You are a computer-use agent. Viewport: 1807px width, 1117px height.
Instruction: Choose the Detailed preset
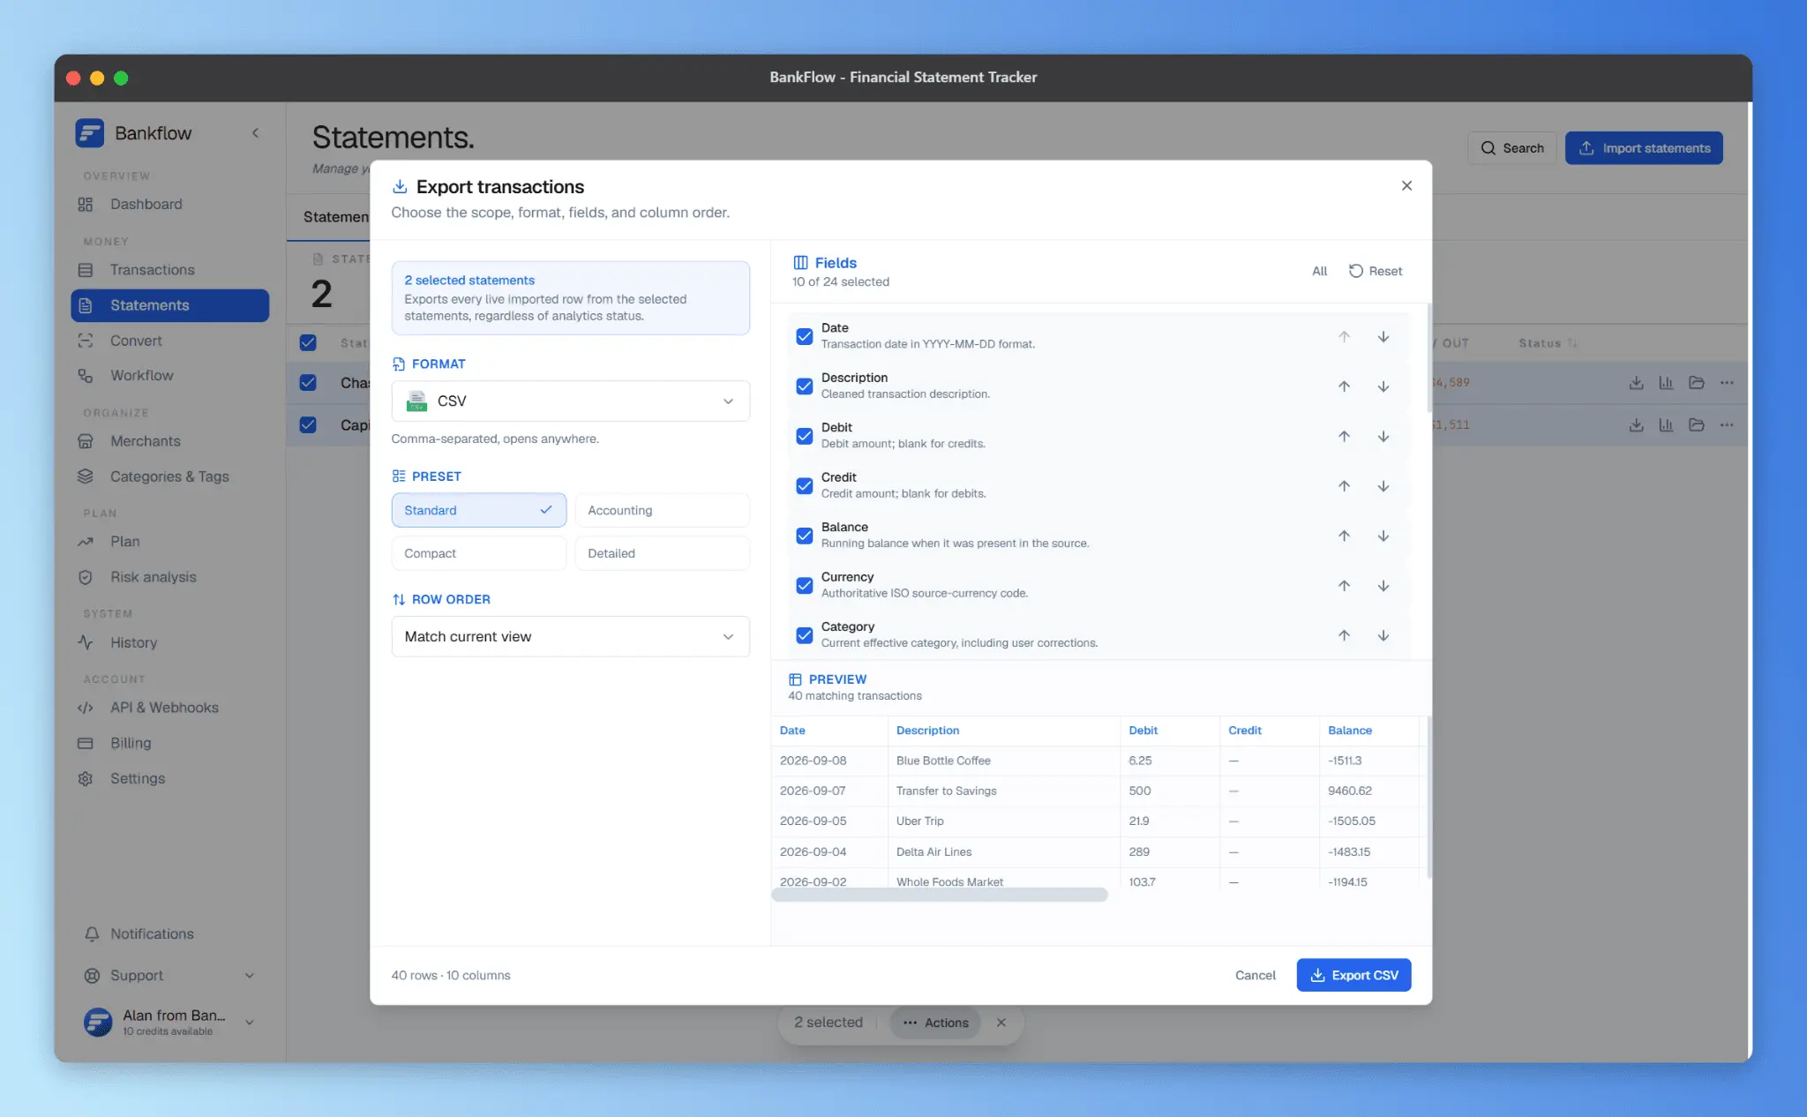[662, 553]
